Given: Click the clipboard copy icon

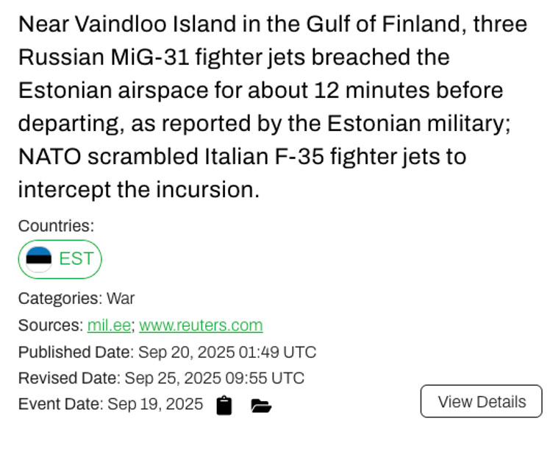Looking at the screenshot, I should pos(224,406).
